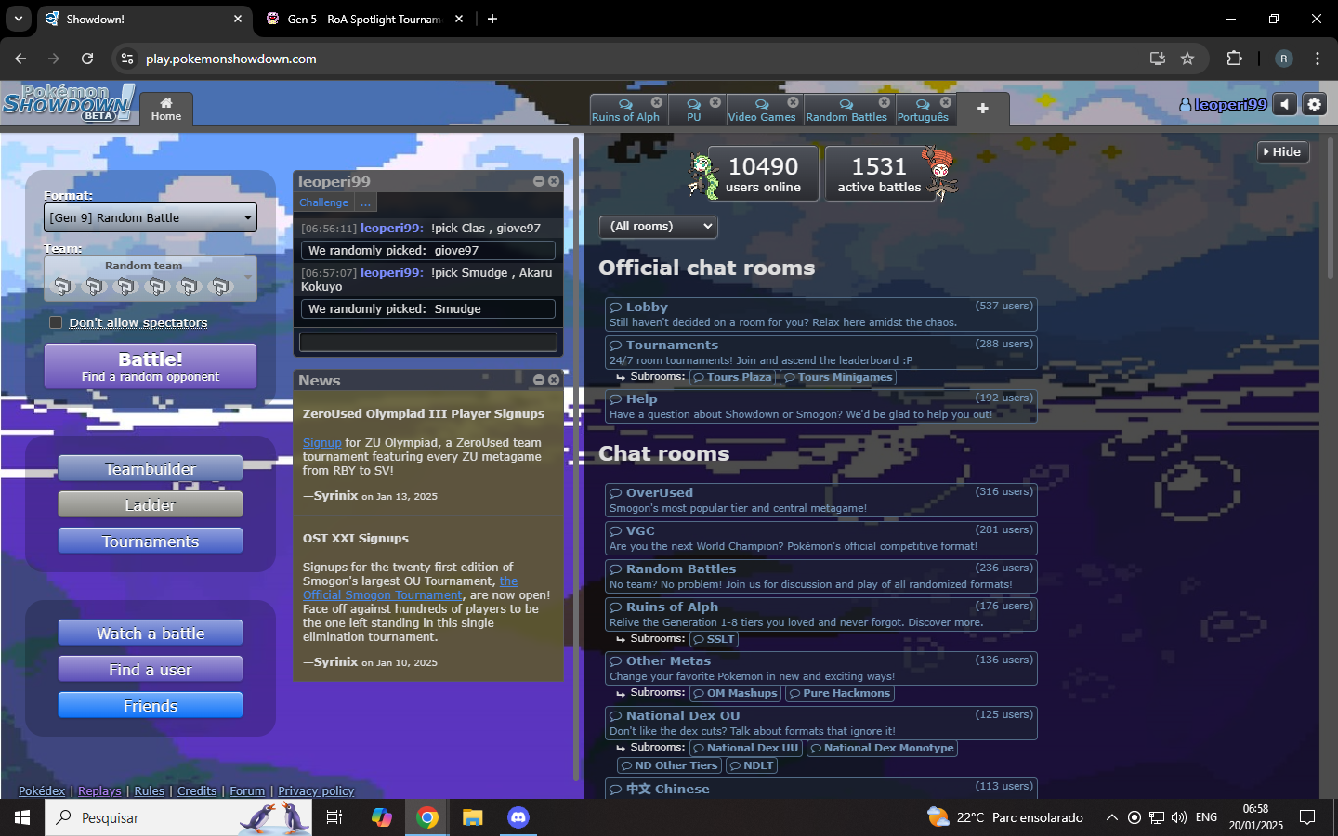Screen dimensions: 1338x836
Task: Open the All rooms filter dropdown
Action: pyautogui.click(x=659, y=226)
